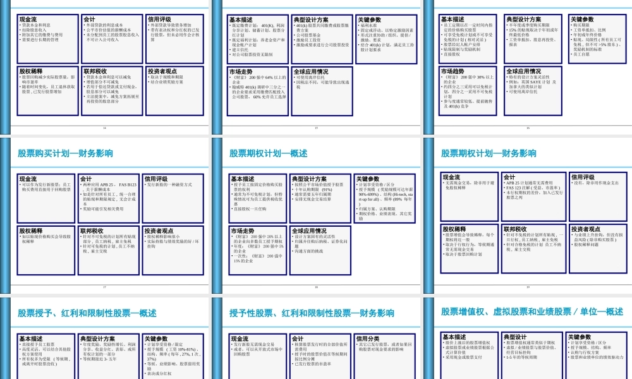Click "全球应用情况" box in 股票期权计划—概述 slide

(320, 250)
